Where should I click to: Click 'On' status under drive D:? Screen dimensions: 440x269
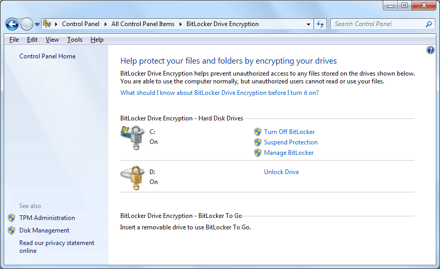click(x=154, y=182)
